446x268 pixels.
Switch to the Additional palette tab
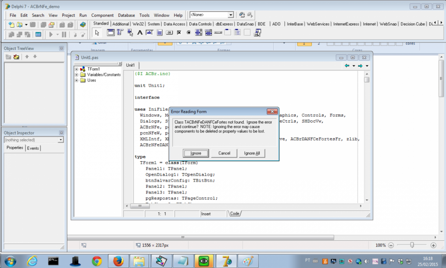click(x=120, y=24)
